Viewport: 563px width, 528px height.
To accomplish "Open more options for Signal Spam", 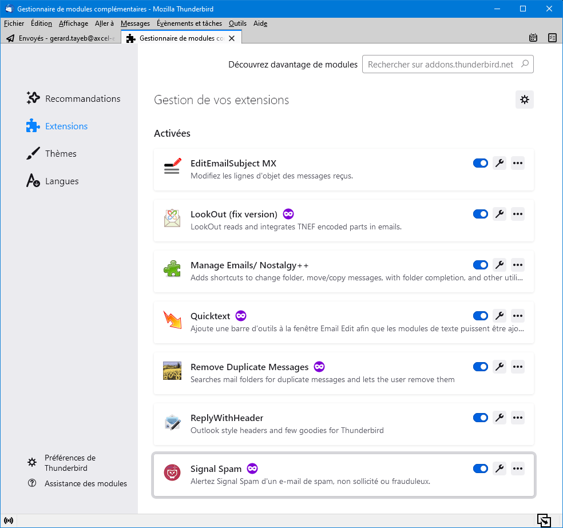I will coord(518,469).
